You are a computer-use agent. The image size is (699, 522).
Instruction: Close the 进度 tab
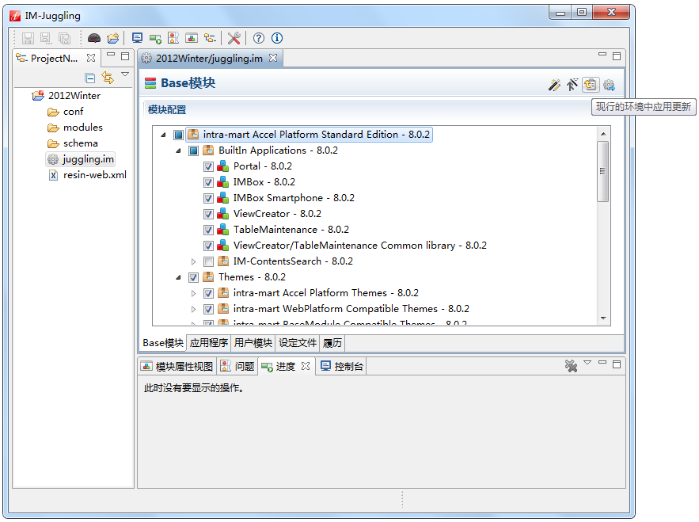(x=306, y=366)
